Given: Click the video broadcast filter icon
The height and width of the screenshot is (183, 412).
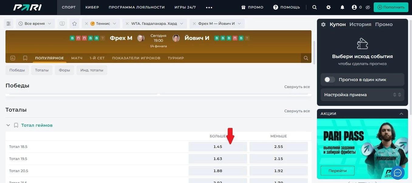Looking at the screenshot, I should [62, 24].
